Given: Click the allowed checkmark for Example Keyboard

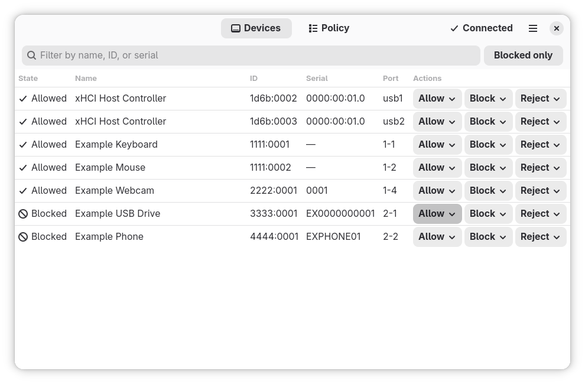Looking at the screenshot, I should pyautogui.click(x=23, y=145).
